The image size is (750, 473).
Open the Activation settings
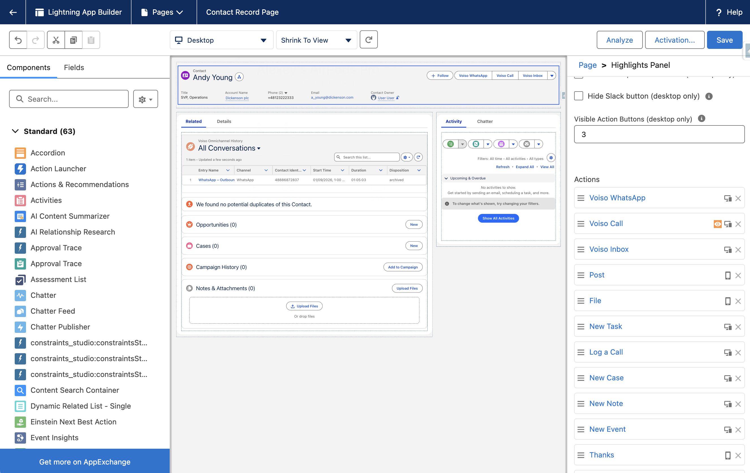(x=674, y=40)
